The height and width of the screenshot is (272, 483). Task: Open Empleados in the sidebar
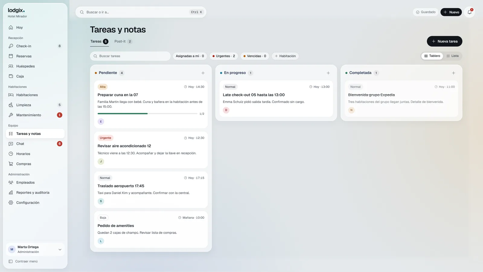pyautogui.click(x=35, y=182)
